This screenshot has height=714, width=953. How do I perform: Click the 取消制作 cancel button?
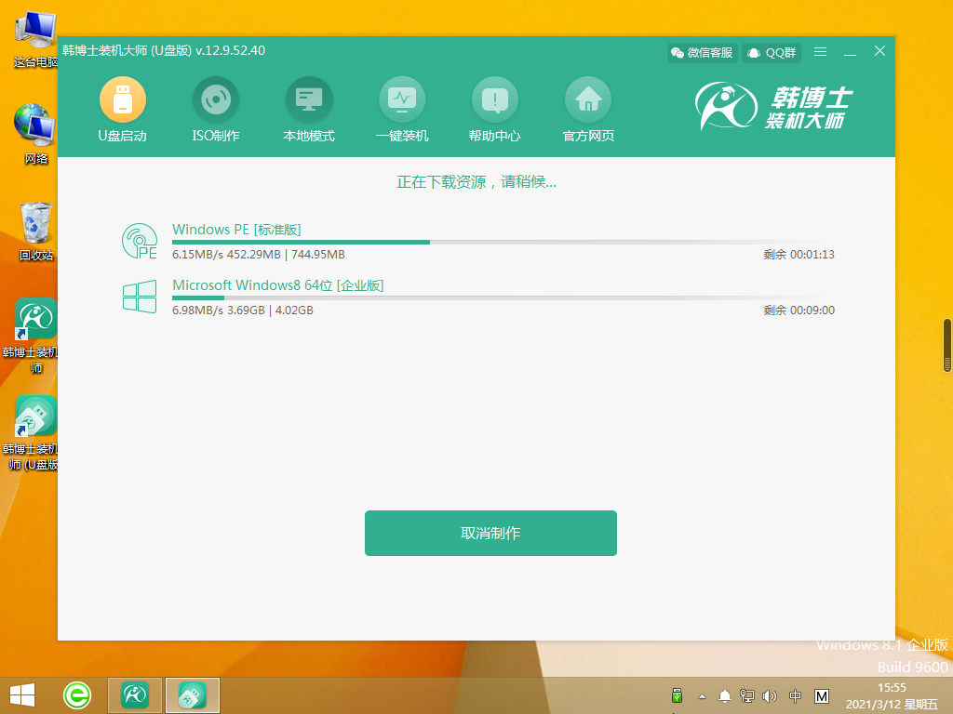click(x=490, y=533)
